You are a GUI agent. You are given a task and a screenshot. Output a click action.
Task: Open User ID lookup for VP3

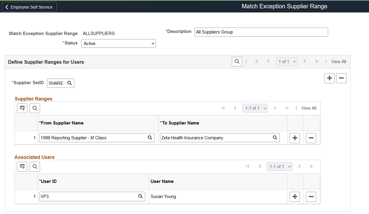tap(140, 196)
